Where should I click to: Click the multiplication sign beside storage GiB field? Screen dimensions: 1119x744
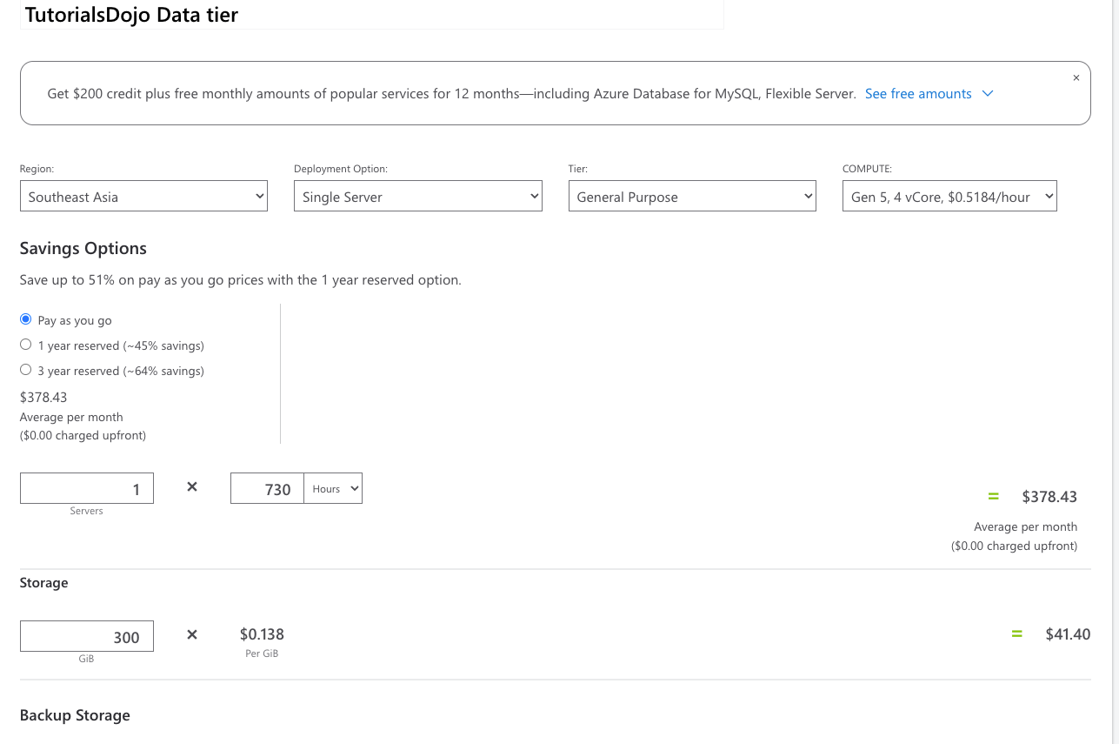click(x=192, y=634)
